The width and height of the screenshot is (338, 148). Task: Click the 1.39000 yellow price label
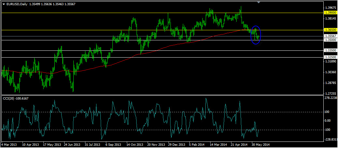(331, 13)
